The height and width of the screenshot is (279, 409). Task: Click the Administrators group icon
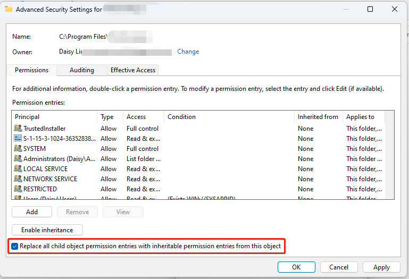pos(18,159)
